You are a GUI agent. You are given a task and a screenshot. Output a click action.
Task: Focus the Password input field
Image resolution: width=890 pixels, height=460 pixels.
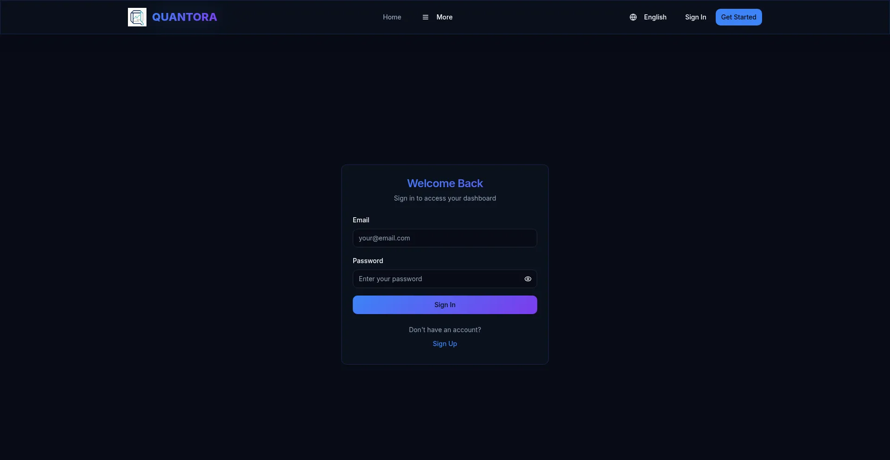pyautogui.click(x=445, y=279)
